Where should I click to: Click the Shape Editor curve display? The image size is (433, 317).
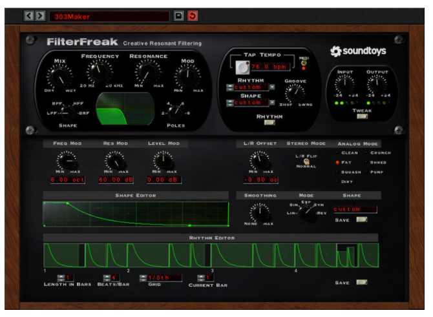click(x=136, y=214)
